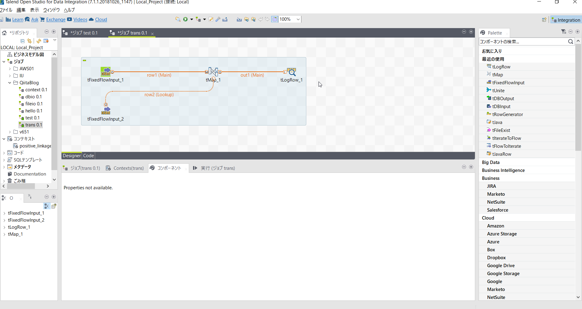Click the redo arrow in the toolbar

267,19
